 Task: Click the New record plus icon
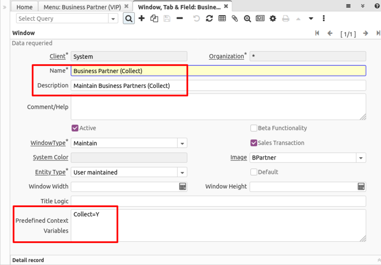[141, 19]
